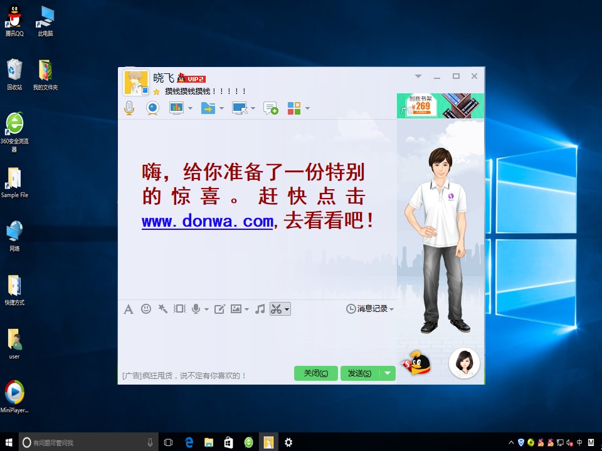Click the 关闭(C) button

315,373
